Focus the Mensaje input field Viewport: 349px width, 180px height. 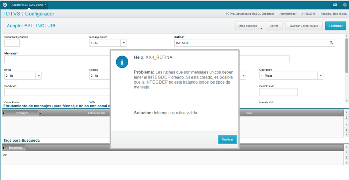coord(57,60)
